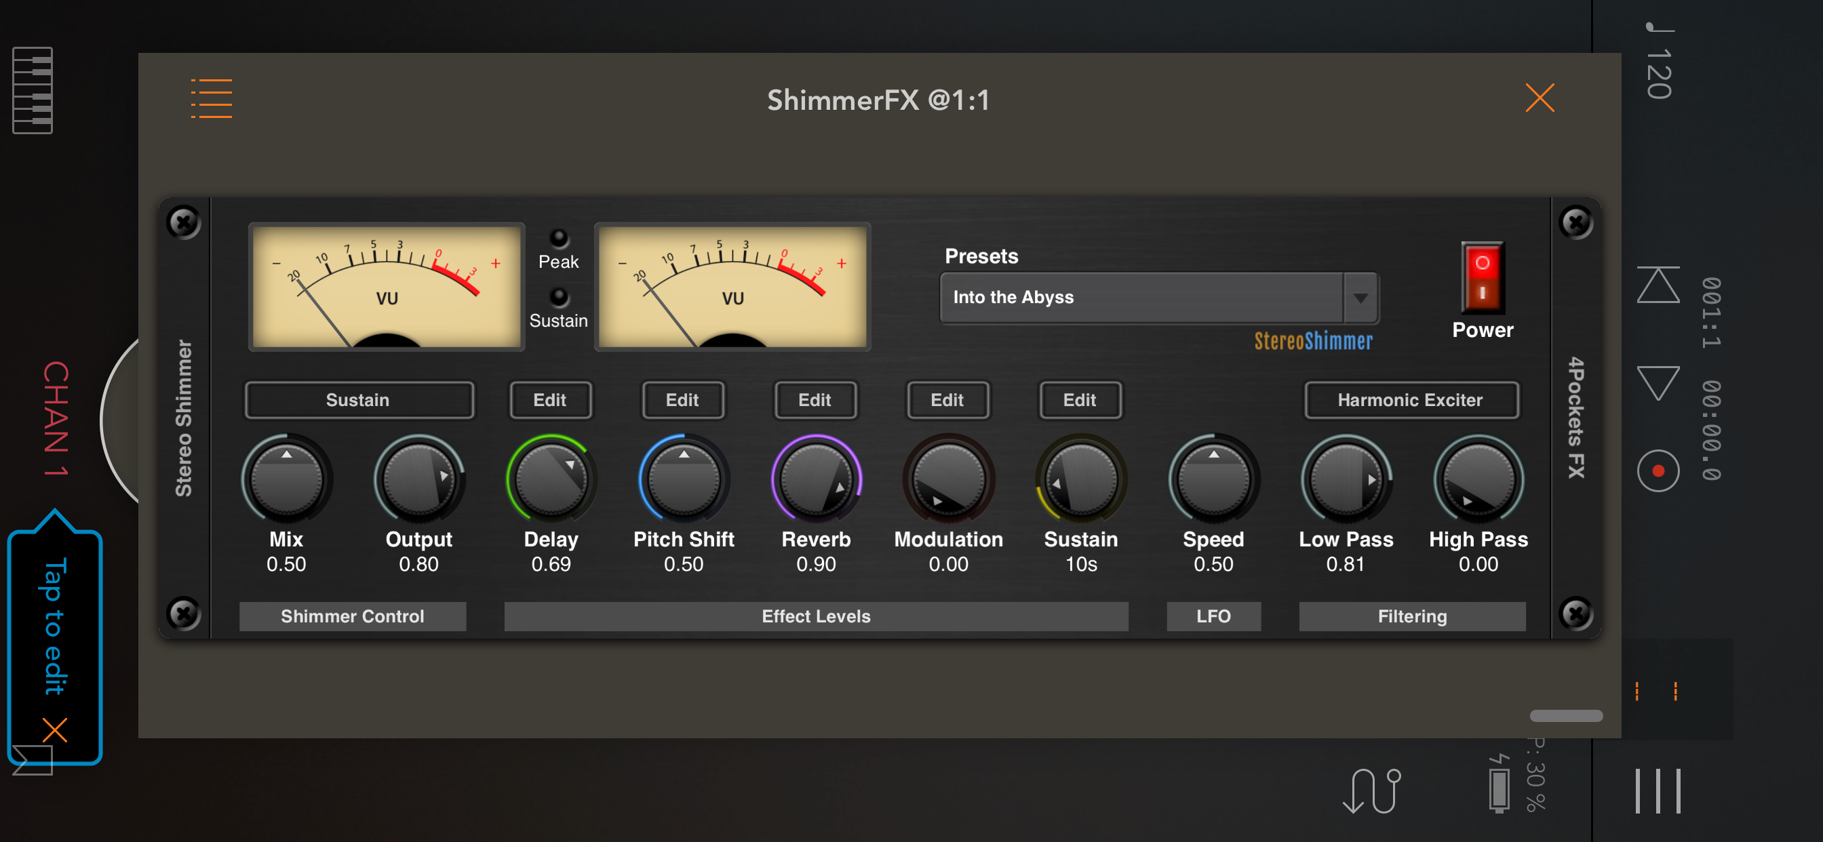
Task: Tap the down triangle transport icon
Action: pyautogui.click(x=1658, y=382)
